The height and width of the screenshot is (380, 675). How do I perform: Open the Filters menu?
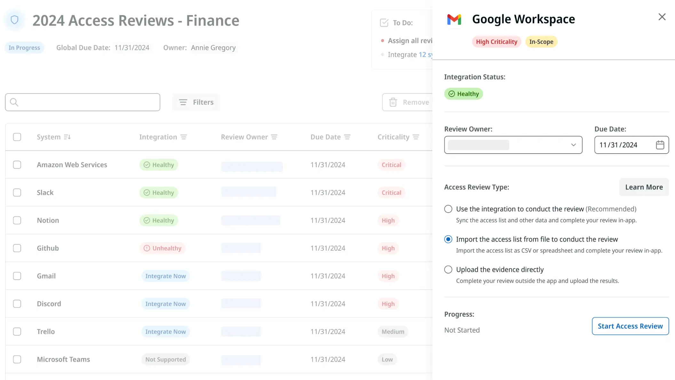[x=196, y=102]
